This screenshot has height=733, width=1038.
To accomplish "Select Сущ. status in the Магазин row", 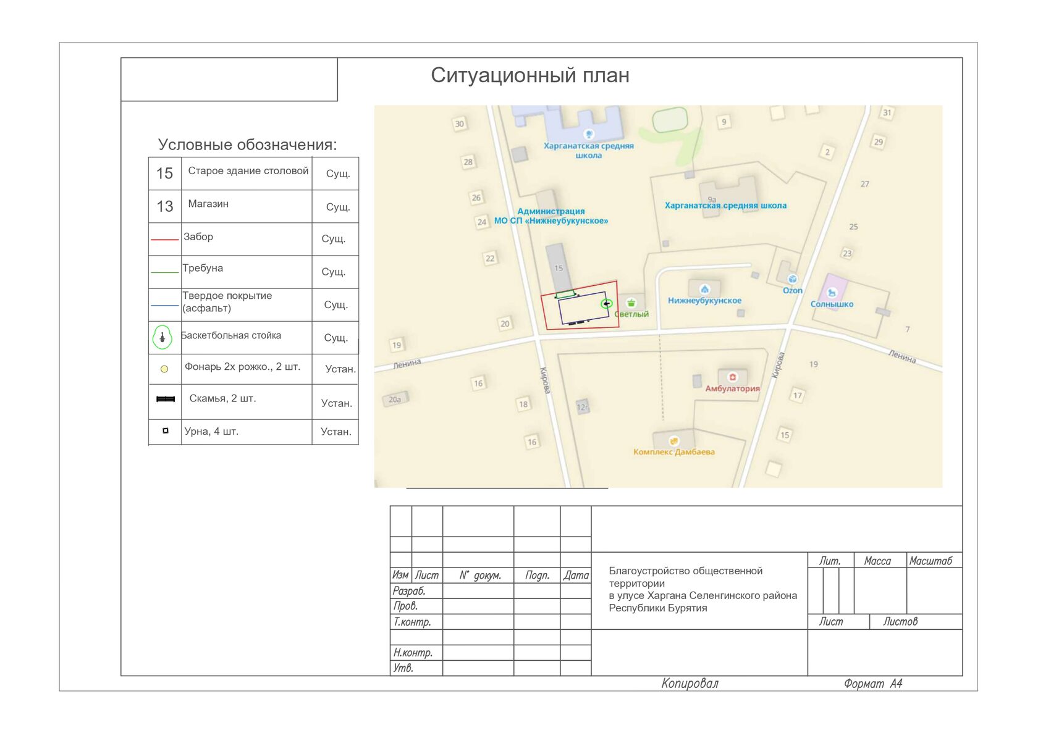I will point(338,207).
